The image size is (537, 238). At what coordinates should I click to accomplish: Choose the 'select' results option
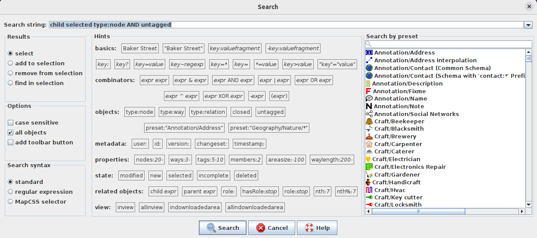(20, 53)
